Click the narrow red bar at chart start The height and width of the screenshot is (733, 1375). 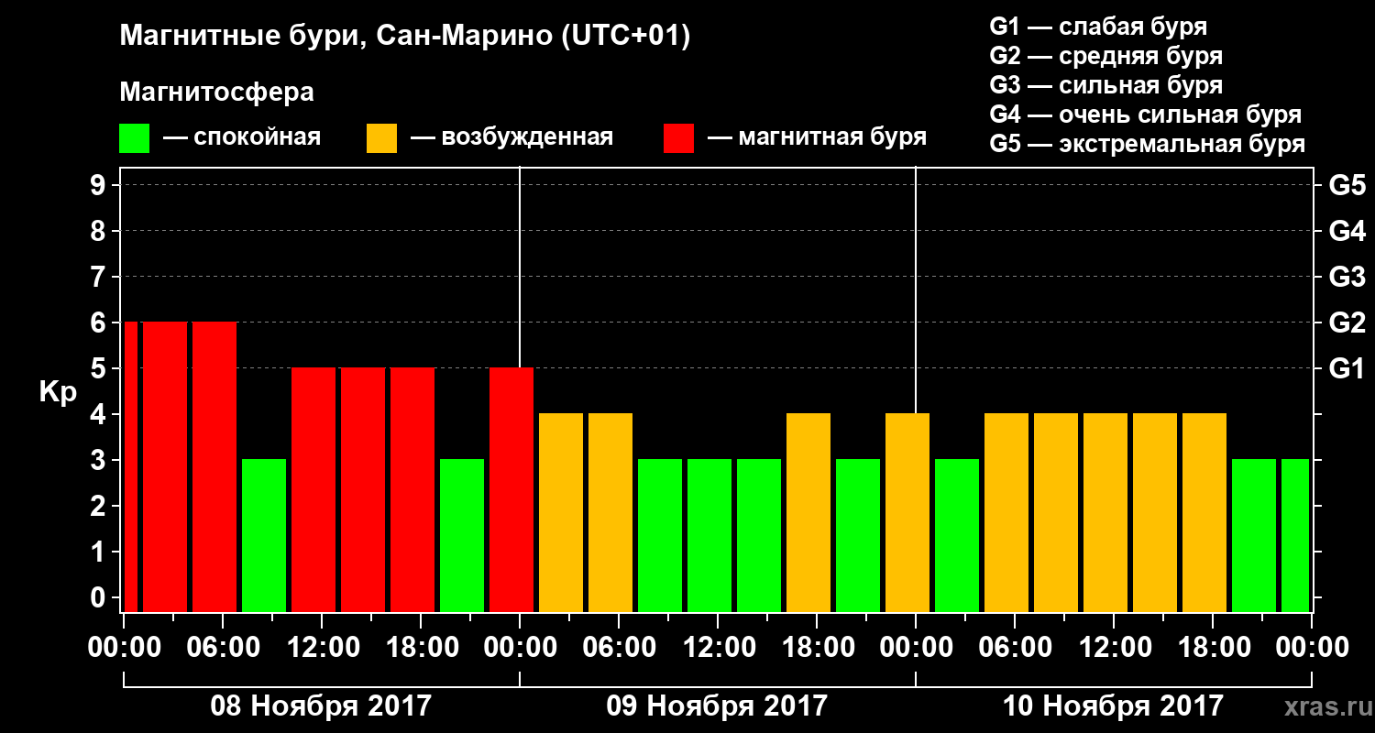(x=130, y=467)
